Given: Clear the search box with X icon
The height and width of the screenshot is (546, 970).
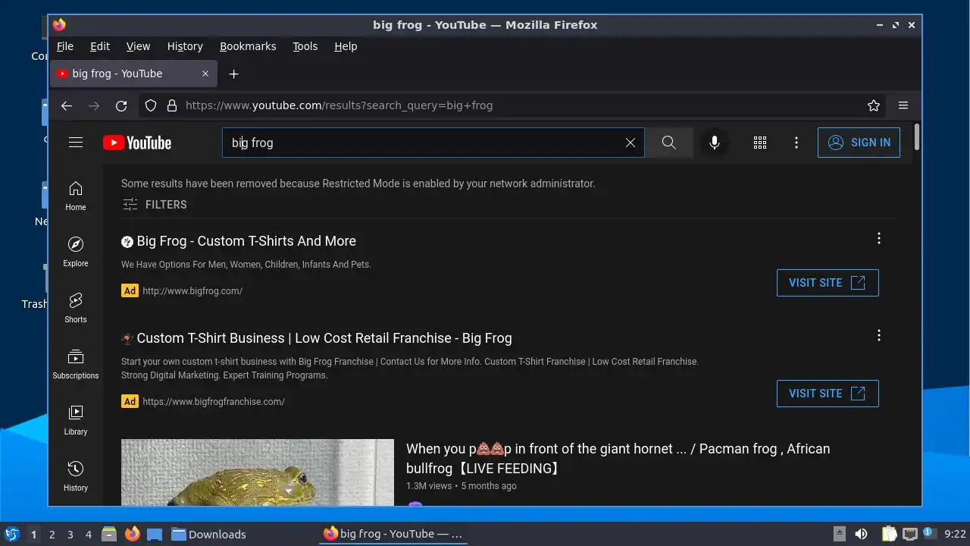Looking at the screenshot, I should click(x=630, y=143).
